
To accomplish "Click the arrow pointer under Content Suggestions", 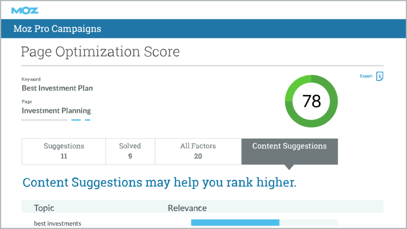I will coord(289,167).
